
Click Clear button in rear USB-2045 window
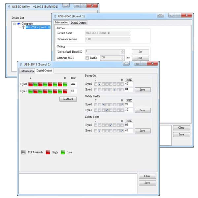pos(181,128)
